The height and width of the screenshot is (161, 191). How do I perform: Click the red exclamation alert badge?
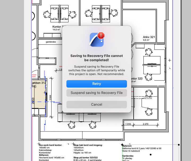[101, 35]
